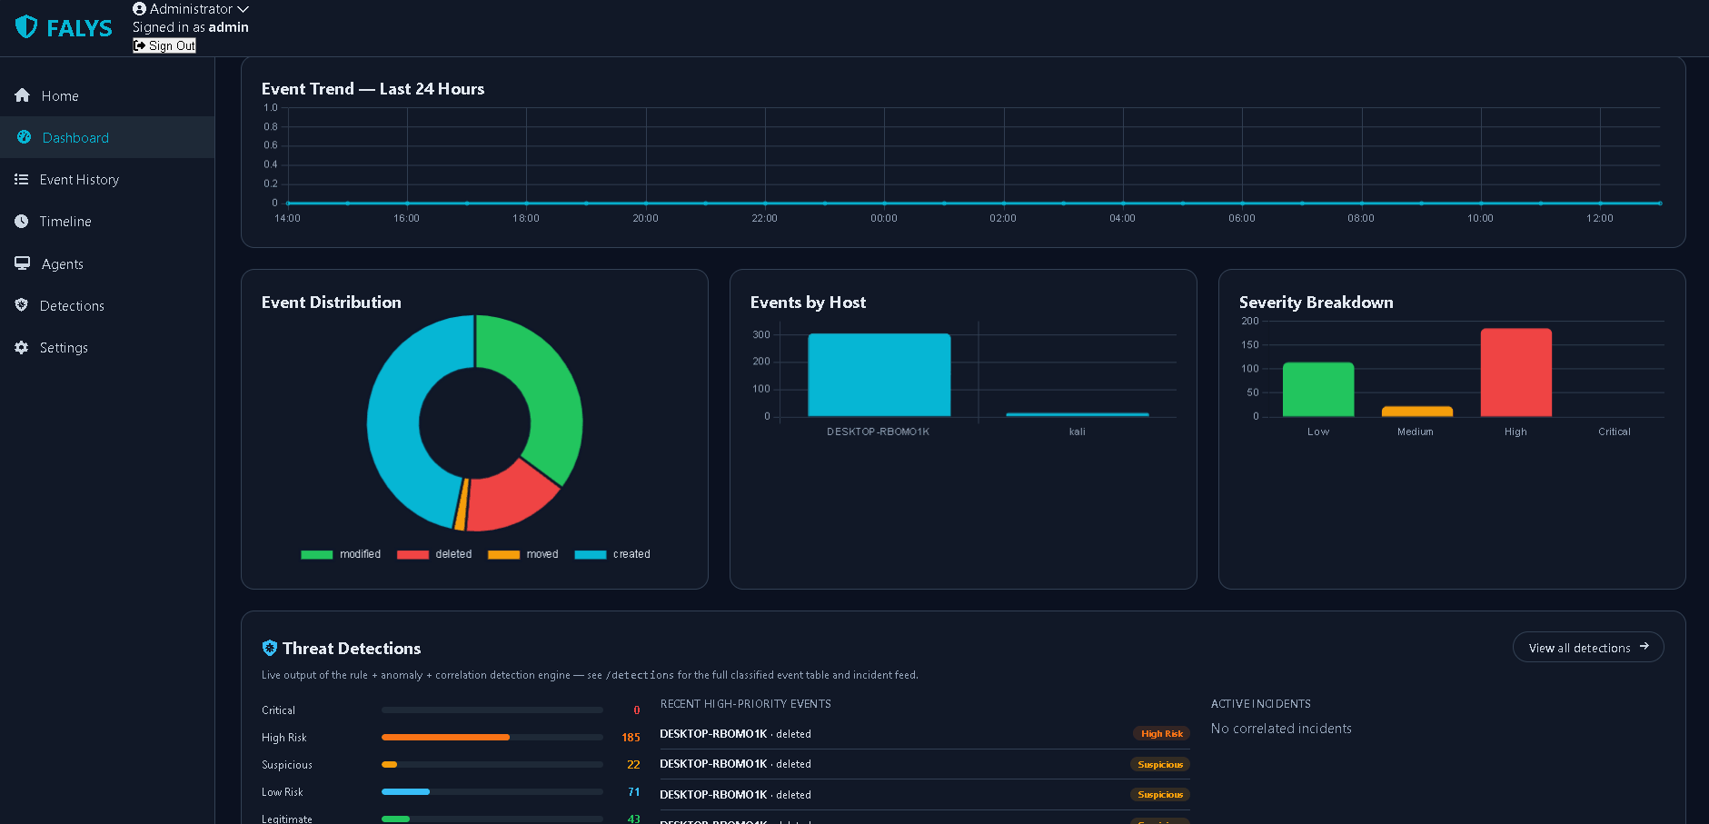Open Settings from the sidebar
This screenshot has width=1709, height=824.
pos(107,347)
